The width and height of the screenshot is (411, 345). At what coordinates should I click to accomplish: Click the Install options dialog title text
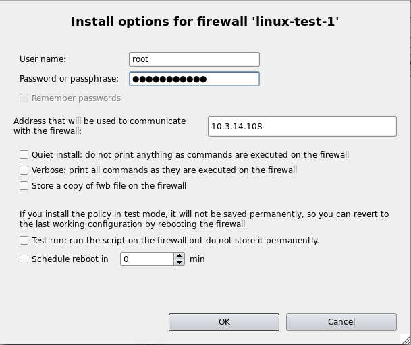pos(205,22)
